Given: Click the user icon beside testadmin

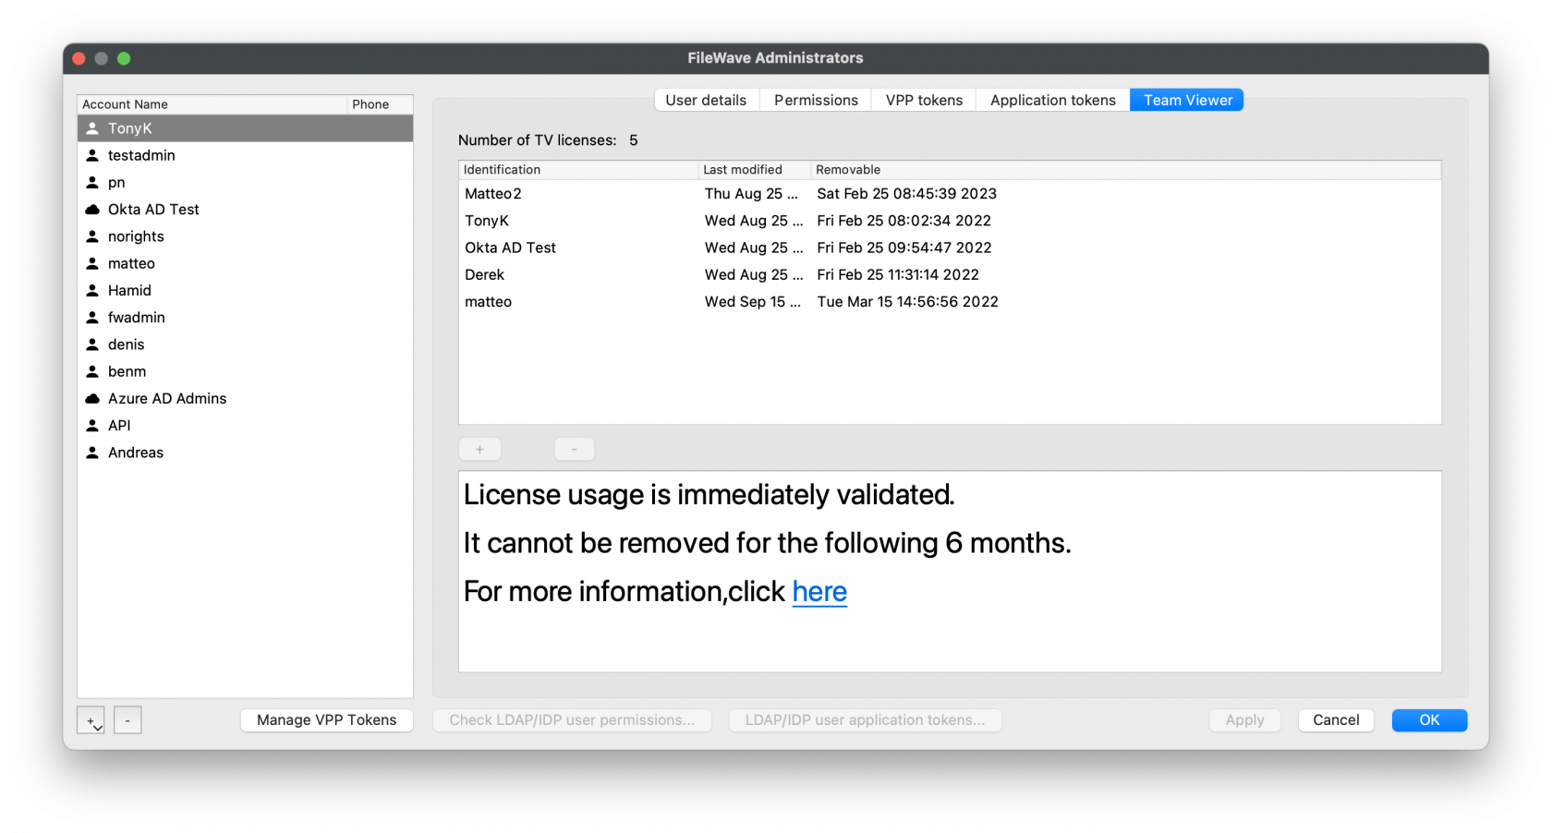Looking at the screenshot, I should pyautogui.click(x=92, y=155).
